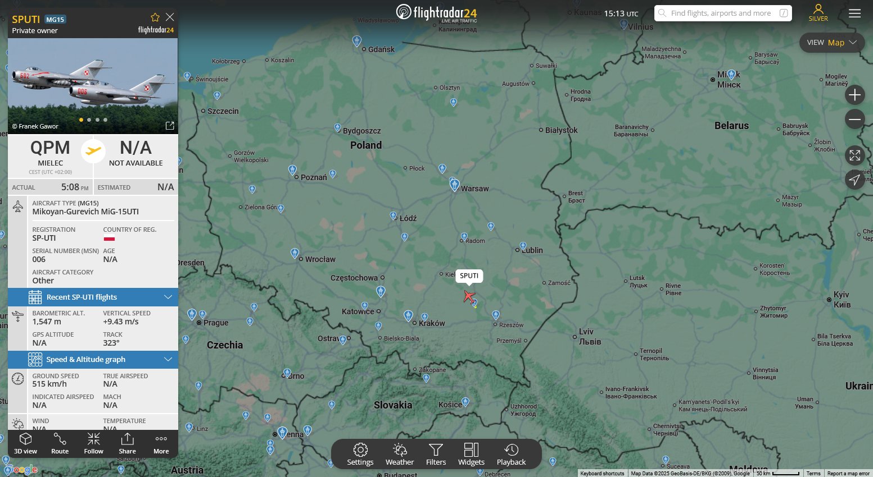873x477 pixels.
Task: Click ground speed value 515 km/h
Action: [x=49, y=384]
